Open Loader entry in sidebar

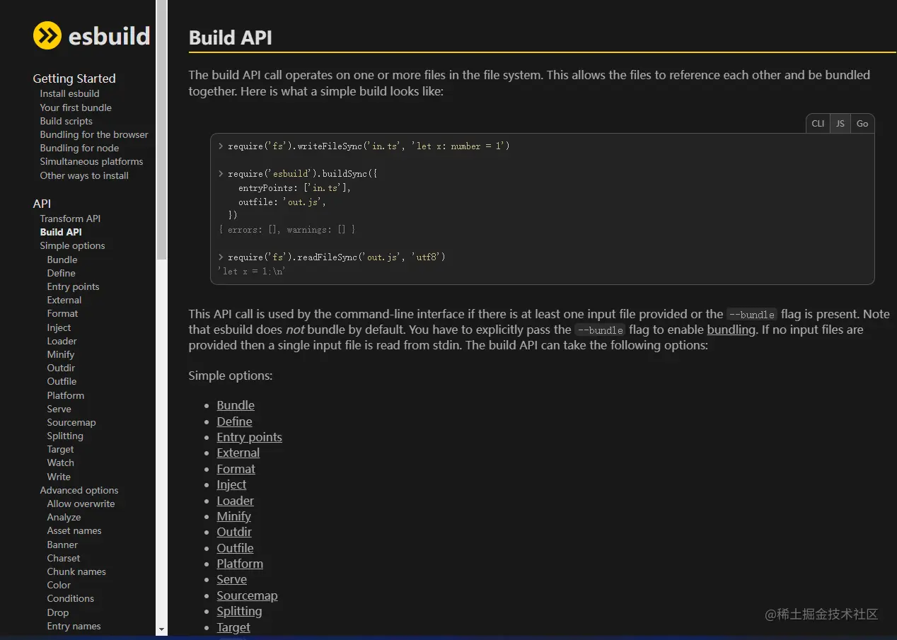(62, 341)
